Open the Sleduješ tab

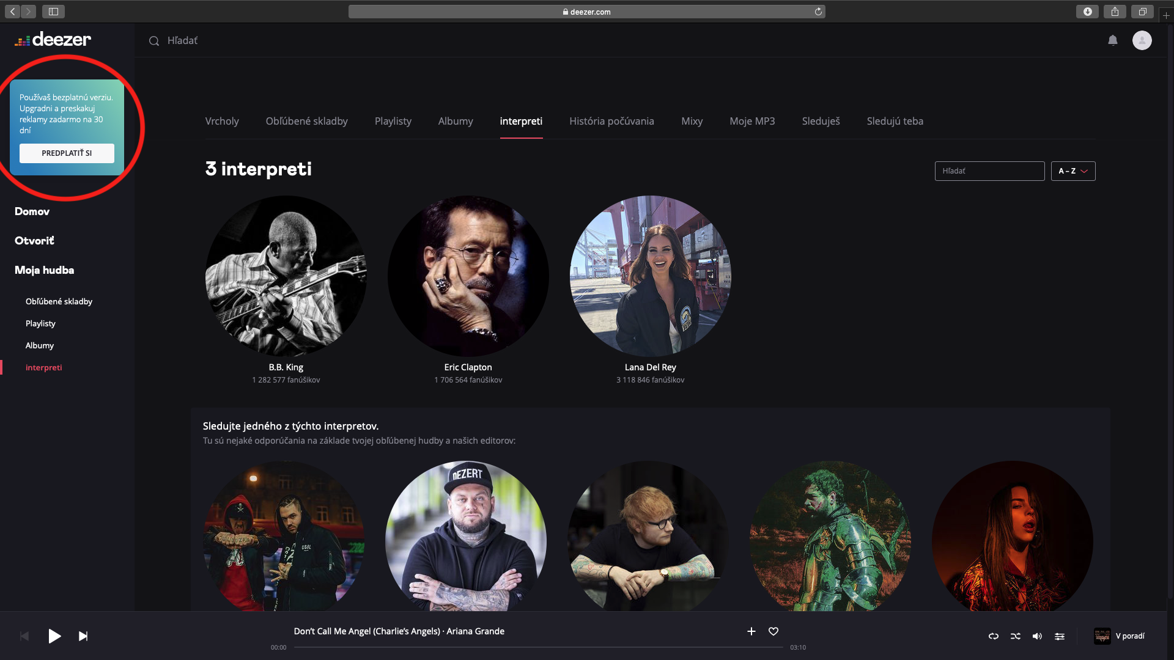pos(821,121)
